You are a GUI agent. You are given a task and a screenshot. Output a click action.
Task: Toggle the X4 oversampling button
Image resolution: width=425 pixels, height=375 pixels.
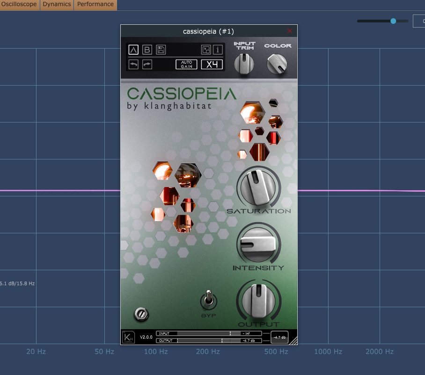click(x=212, y=65)
